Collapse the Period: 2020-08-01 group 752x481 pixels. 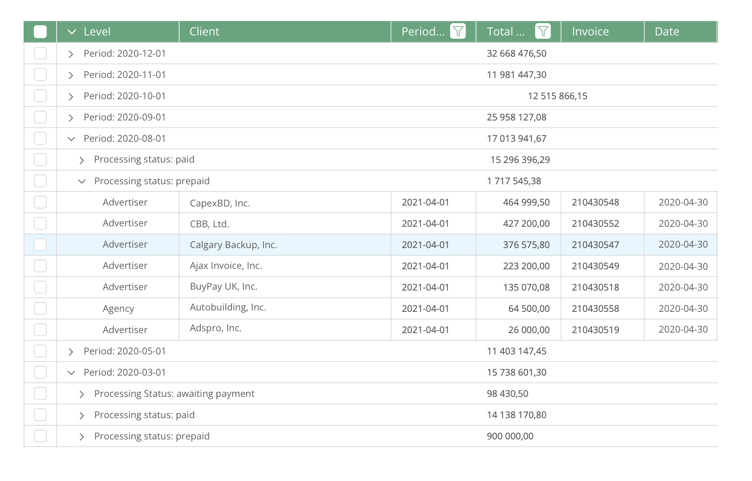tap(71, 139)
